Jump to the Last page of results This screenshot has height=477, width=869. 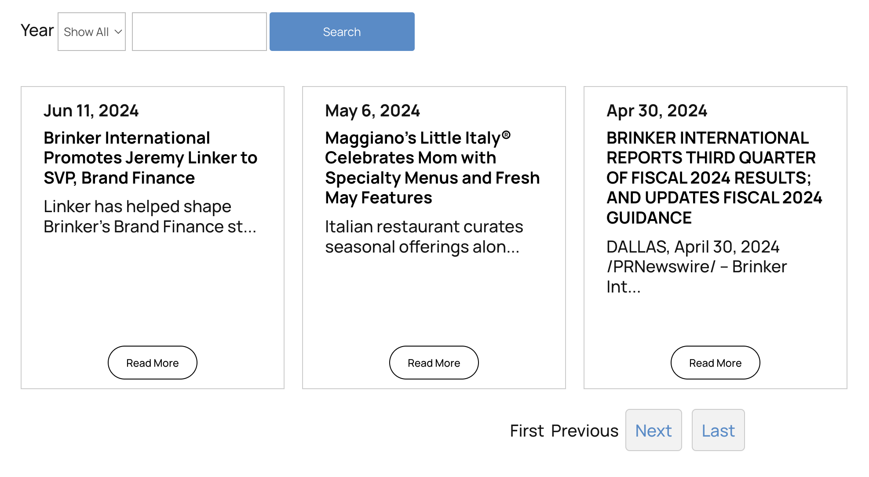[x=718, y=430]
